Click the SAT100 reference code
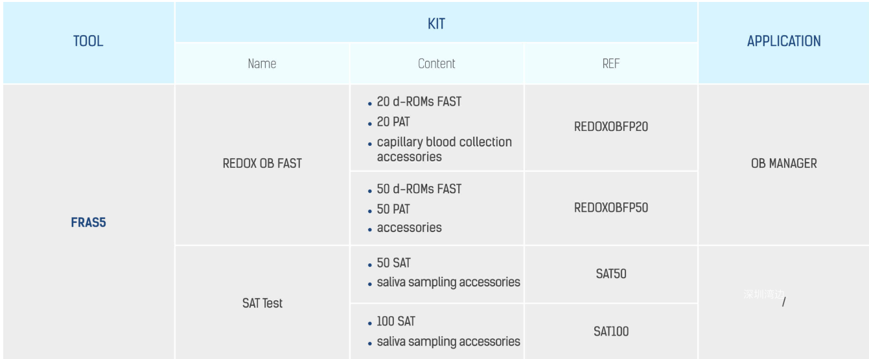This screenshot has width=869, height=359. point(610,331)
